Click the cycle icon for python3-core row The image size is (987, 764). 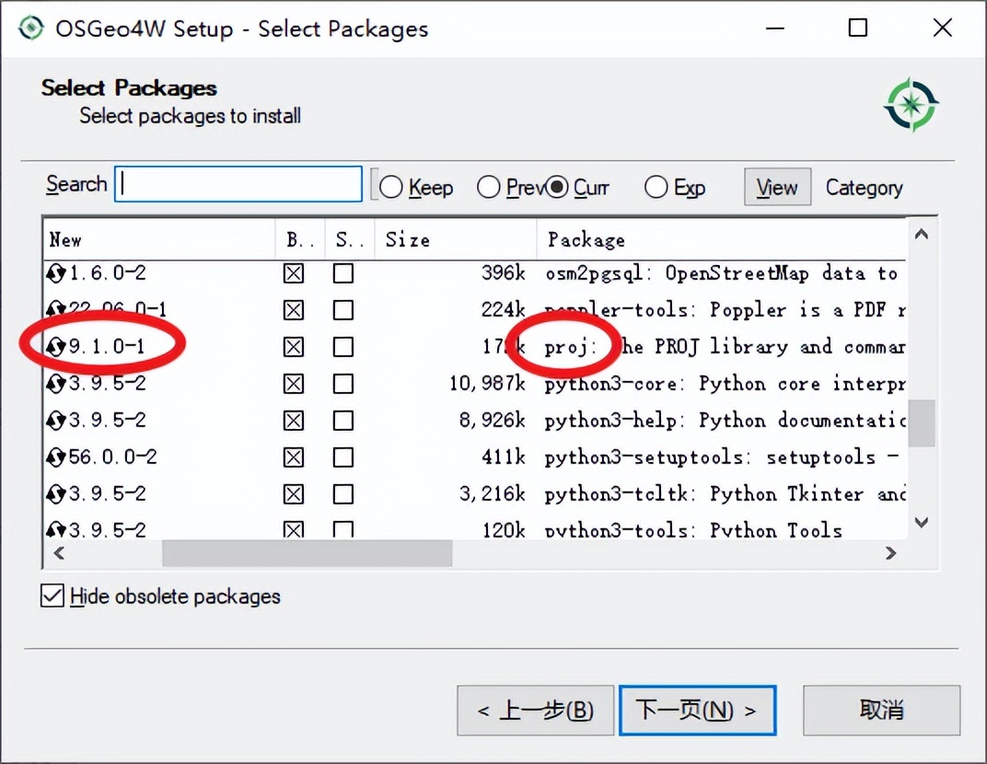[56, 383]
